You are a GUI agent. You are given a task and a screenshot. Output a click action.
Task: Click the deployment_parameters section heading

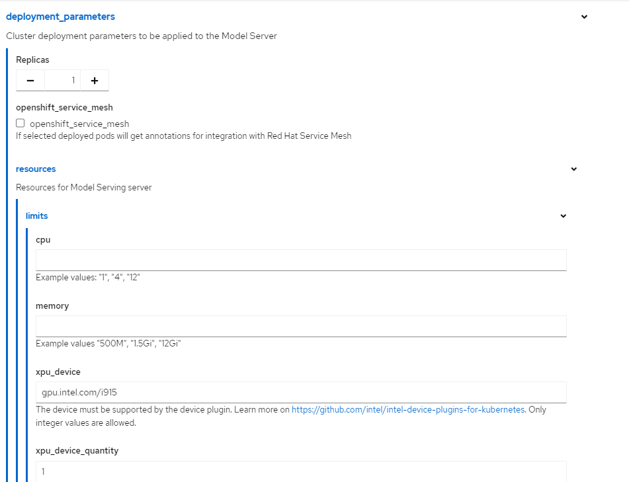point(60,17)
